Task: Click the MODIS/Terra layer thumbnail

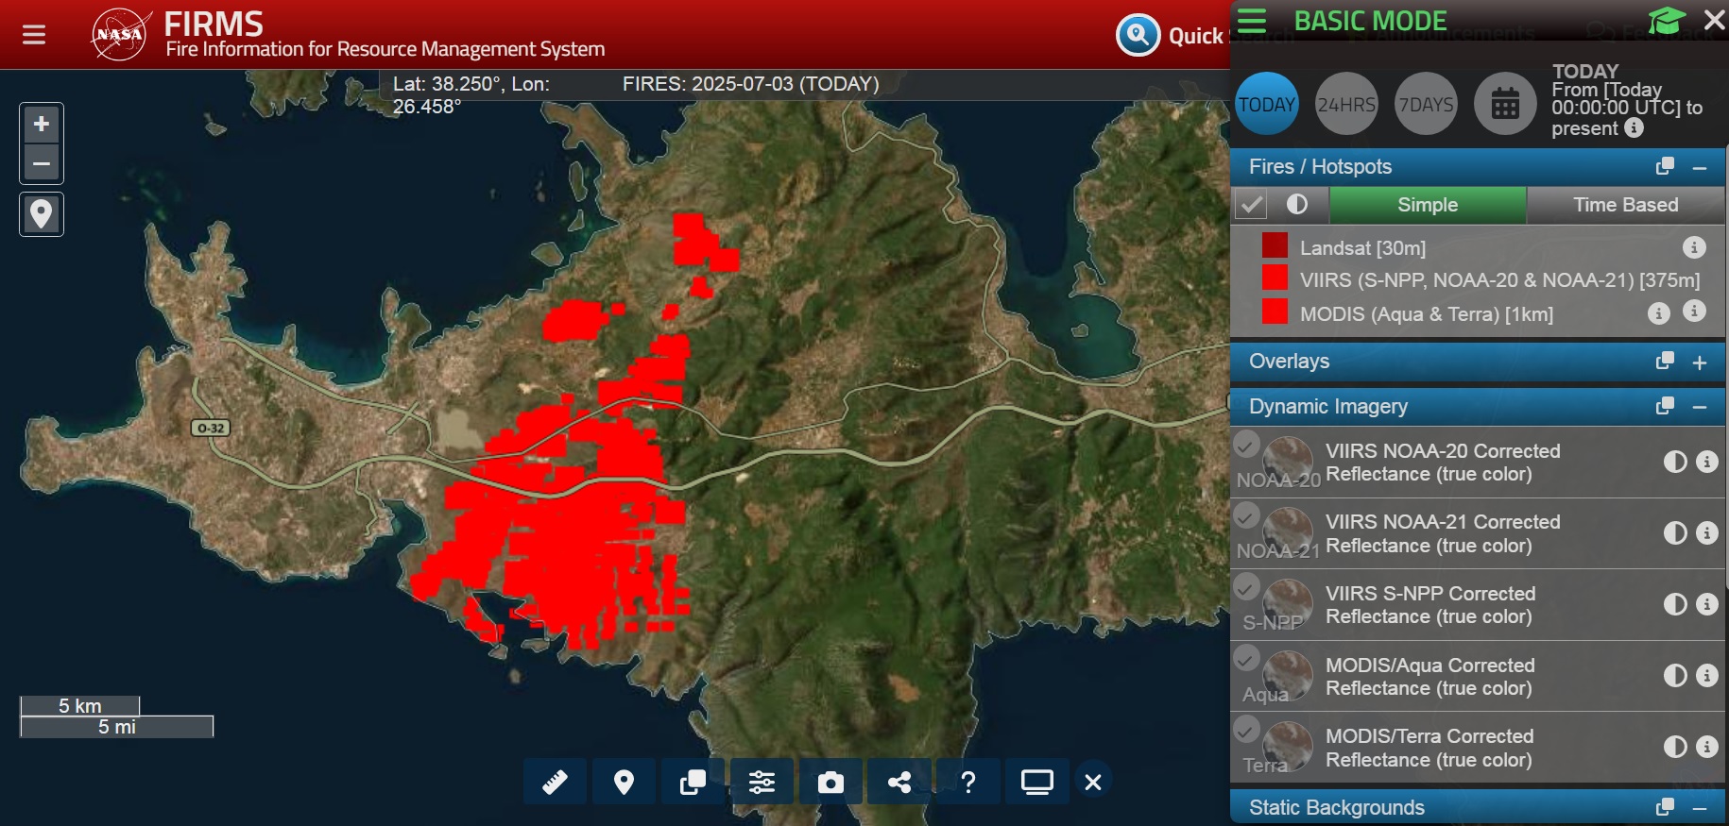Action: click(1288, 746)
